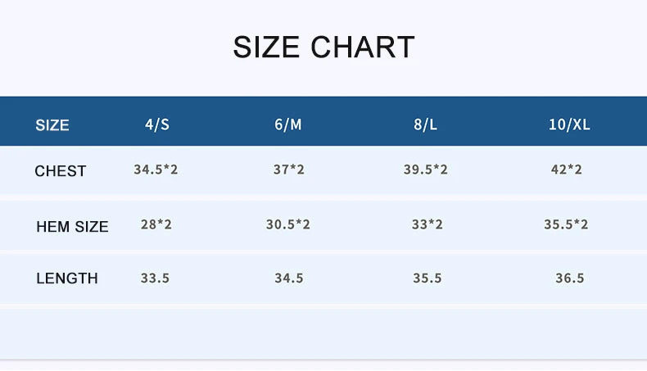647x371 pixels.
Task: Pick the 10/XL size column header
Action: [569, 124]
